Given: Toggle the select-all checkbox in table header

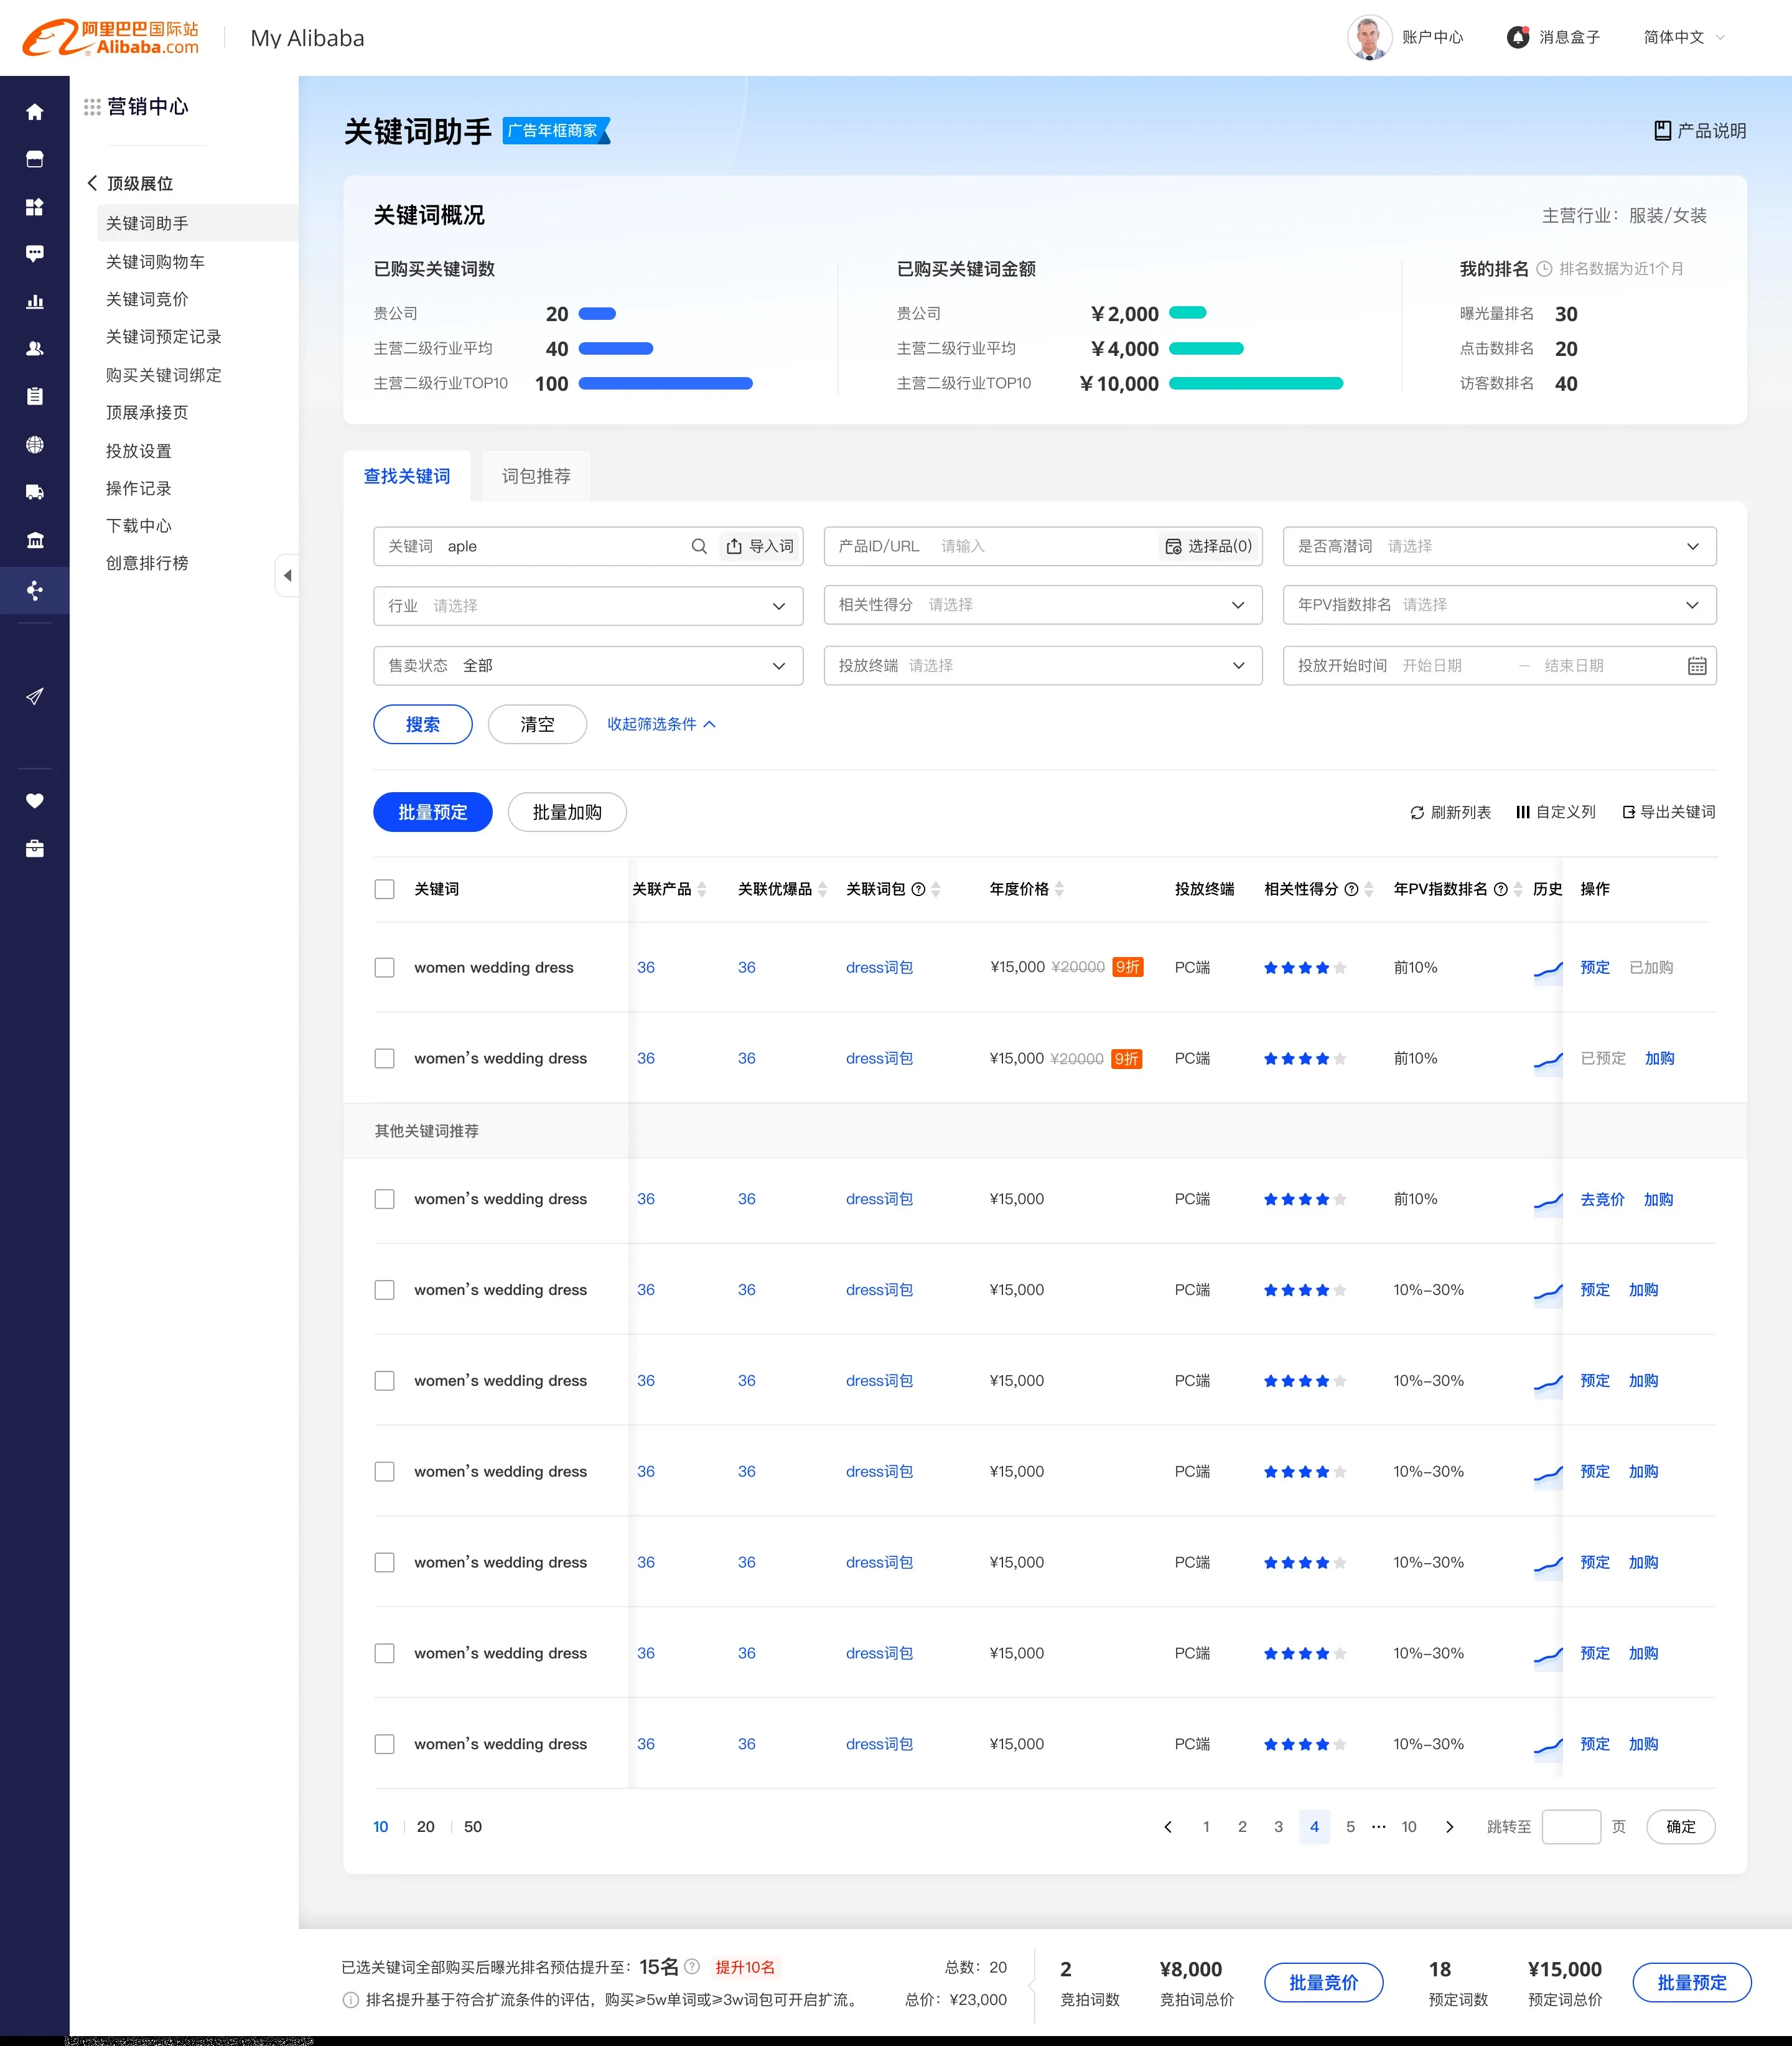Looking at the screenshot, I should pyautogui.click(x=384, y=889).
